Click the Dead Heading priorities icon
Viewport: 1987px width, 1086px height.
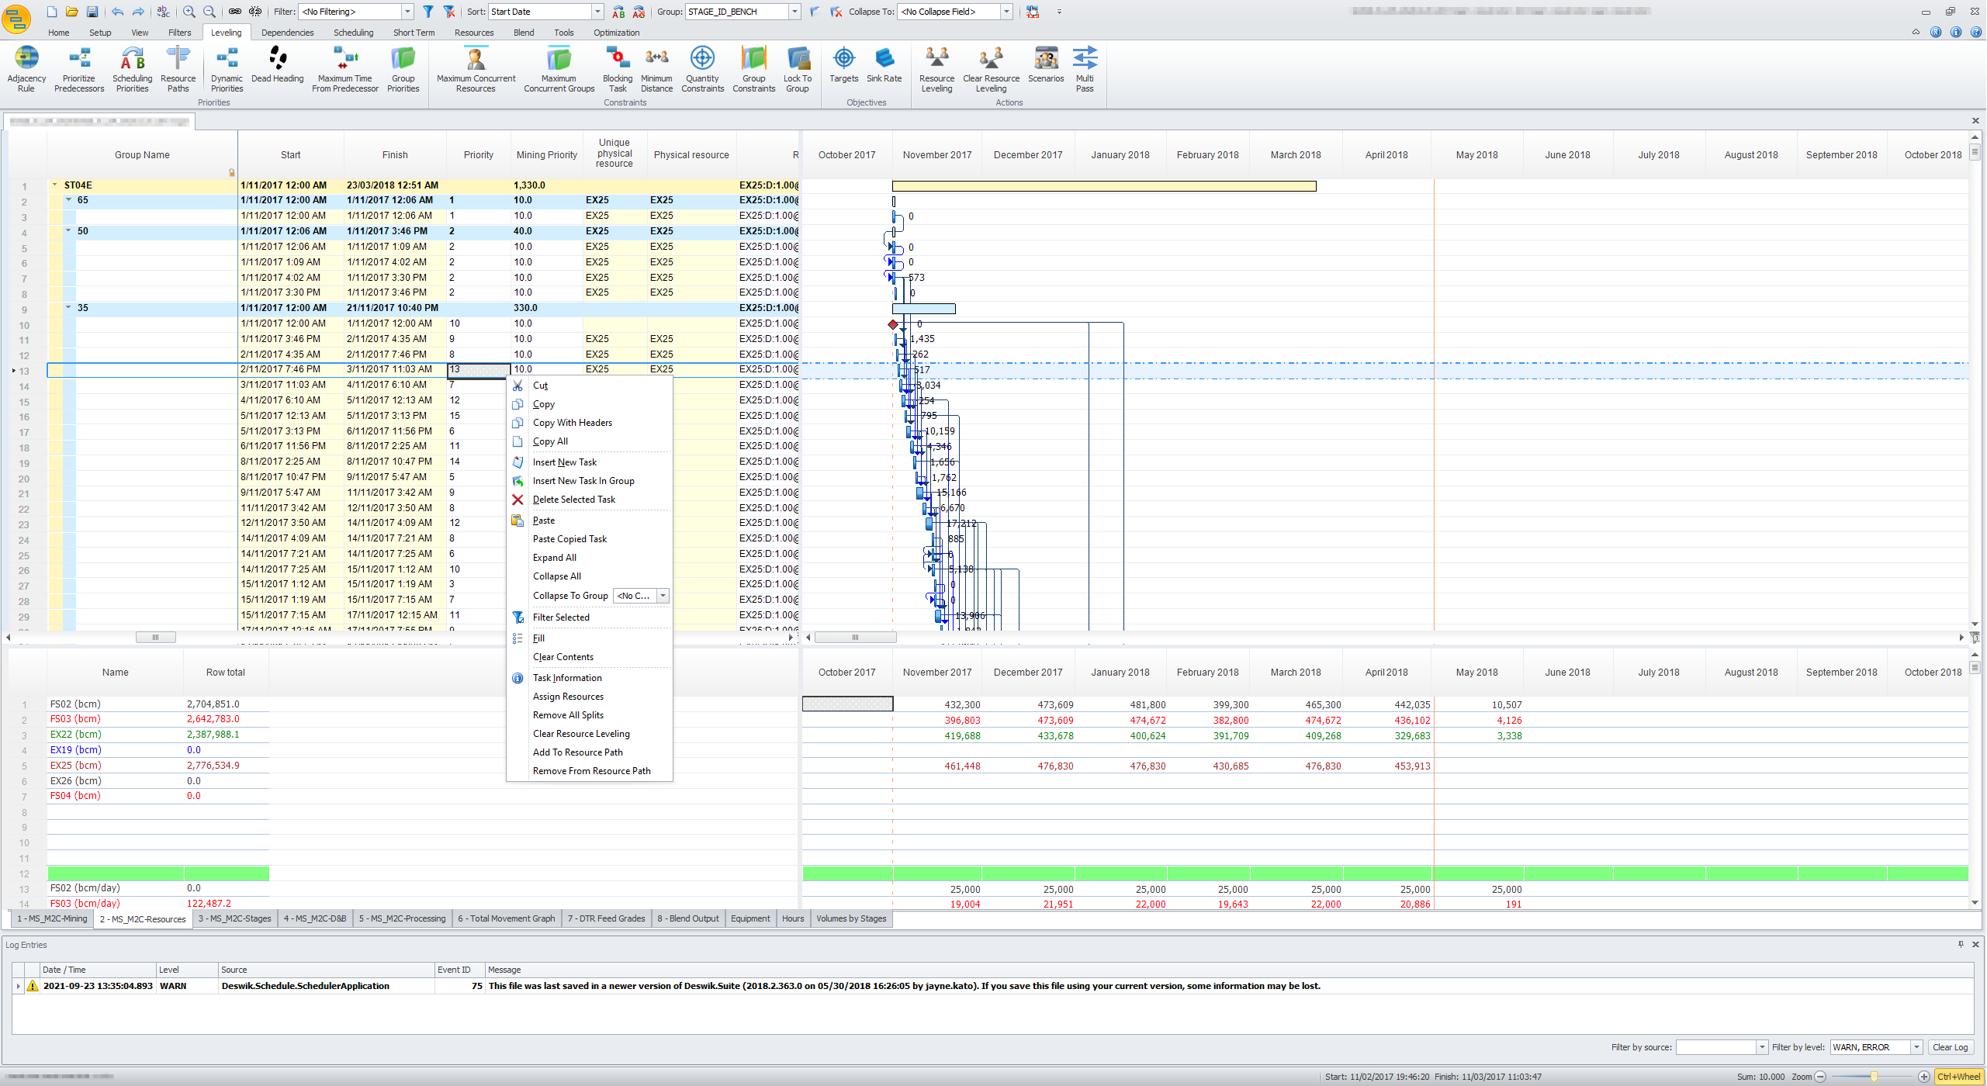(x=277, y=67)
